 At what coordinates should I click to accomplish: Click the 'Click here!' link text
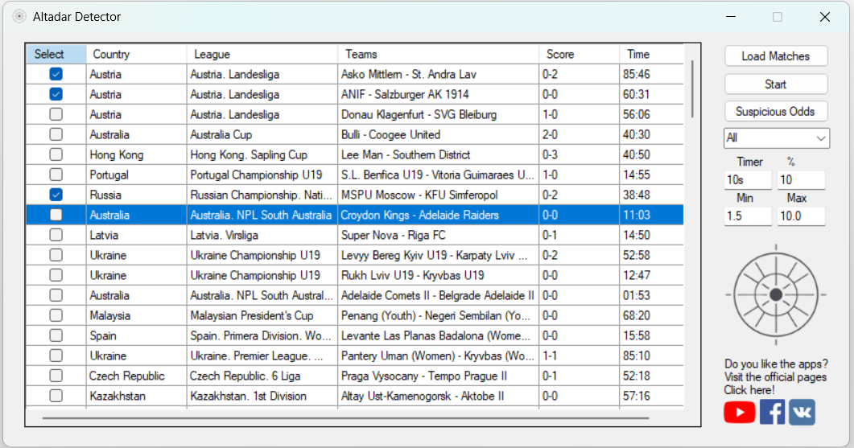(x=749, y=390)
